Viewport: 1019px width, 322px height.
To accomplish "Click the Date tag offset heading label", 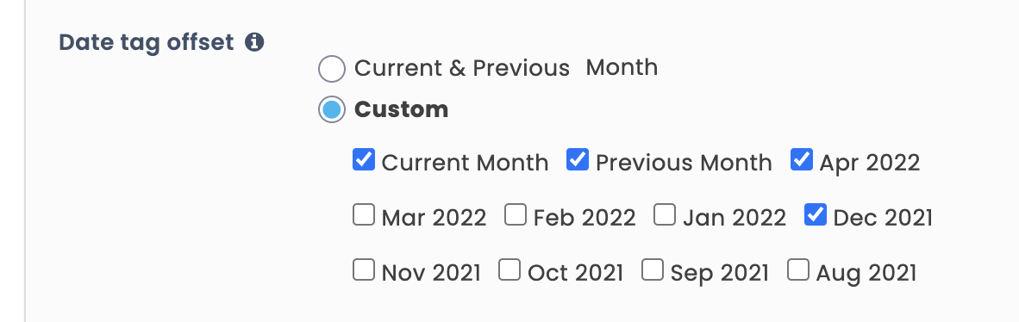I will 147,43.
